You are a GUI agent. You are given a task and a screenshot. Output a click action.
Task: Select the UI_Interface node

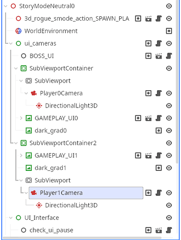tap(42, 217)
